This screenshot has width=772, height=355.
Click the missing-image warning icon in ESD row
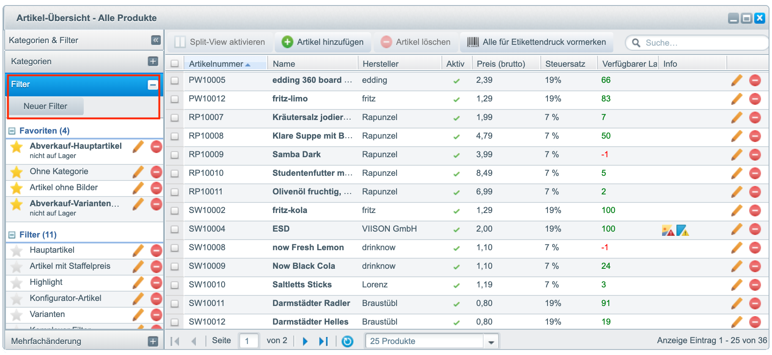[668, 230]
